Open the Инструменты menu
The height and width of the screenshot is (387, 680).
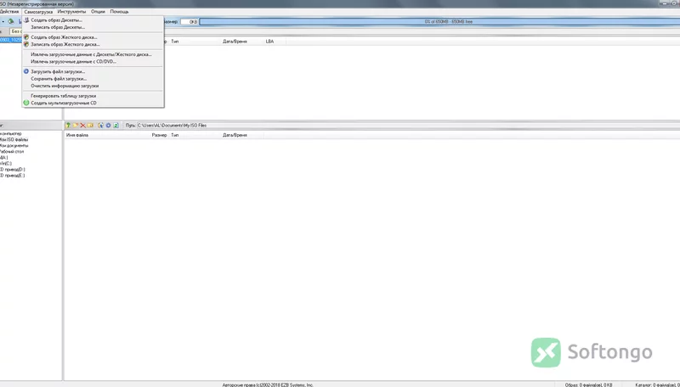pos(71,12)
